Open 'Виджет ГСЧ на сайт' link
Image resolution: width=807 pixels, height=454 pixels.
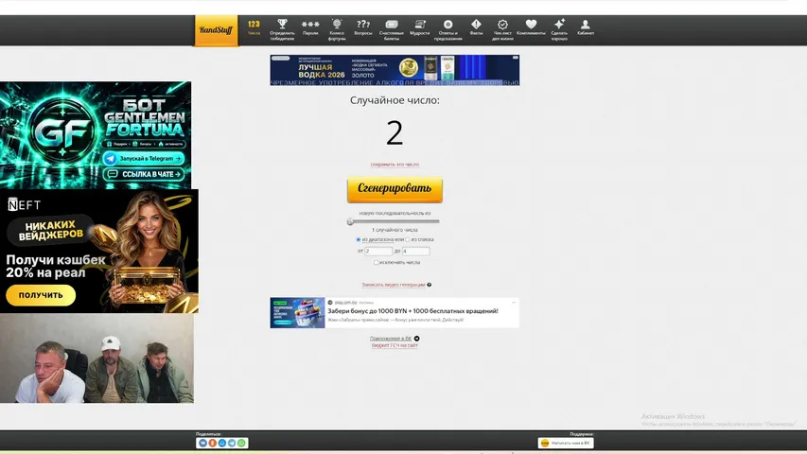[x=395, y=345]
